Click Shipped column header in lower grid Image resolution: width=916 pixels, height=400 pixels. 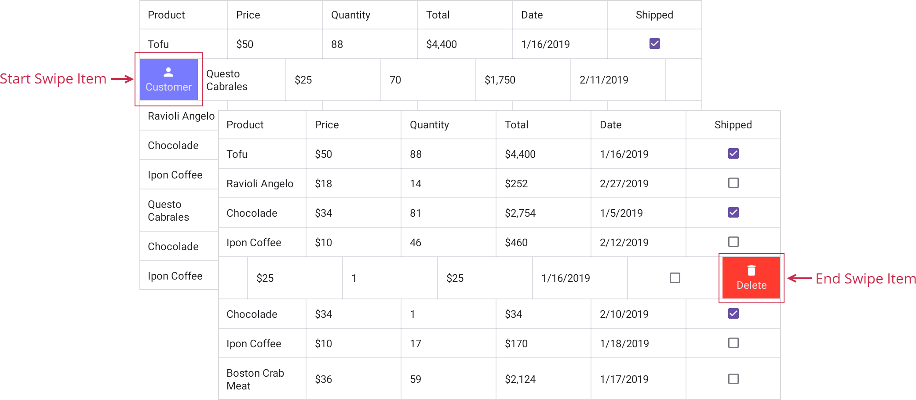[733, 125]
